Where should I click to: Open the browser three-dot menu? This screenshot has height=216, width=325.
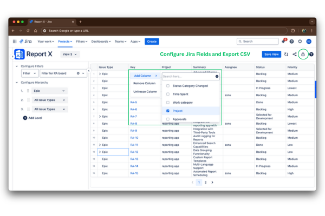[x=312, y=31]
